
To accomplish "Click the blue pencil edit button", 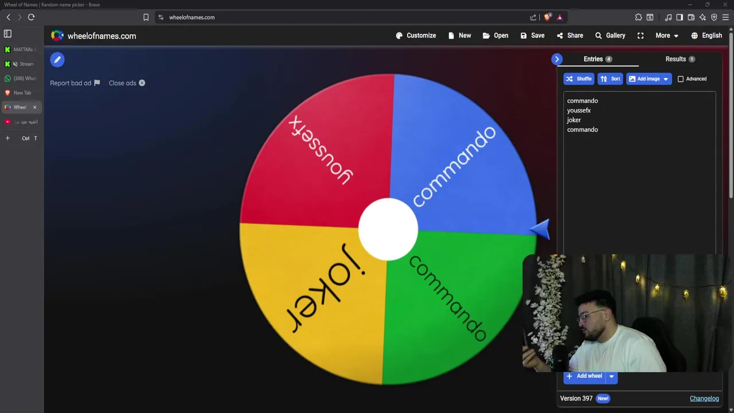I will tap(57, 60).
